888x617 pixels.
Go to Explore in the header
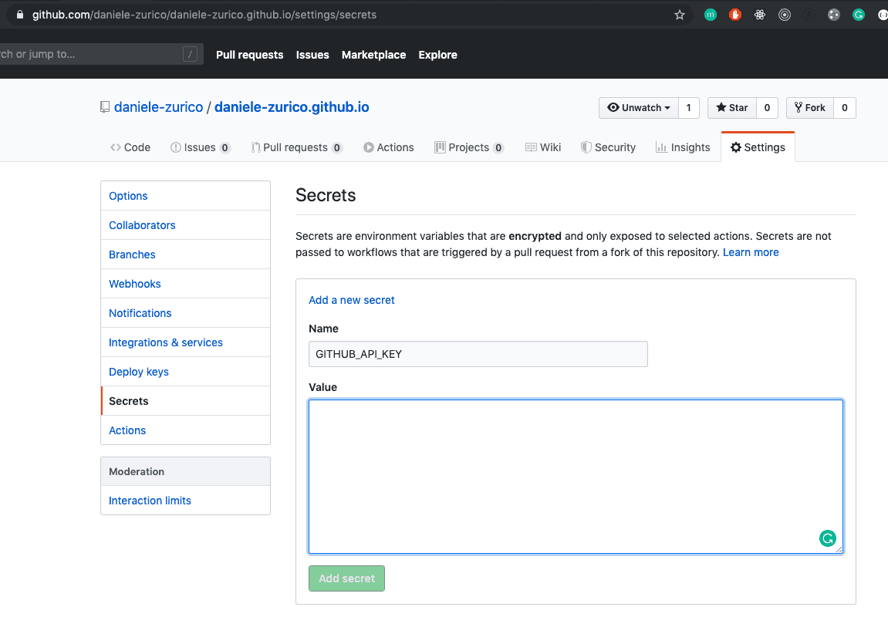pyautogui.click(x=437, y=55)
